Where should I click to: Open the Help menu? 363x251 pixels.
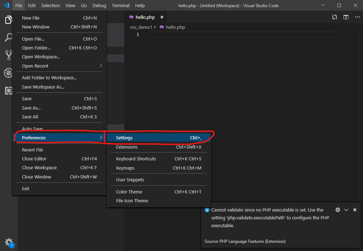[140, 5]
